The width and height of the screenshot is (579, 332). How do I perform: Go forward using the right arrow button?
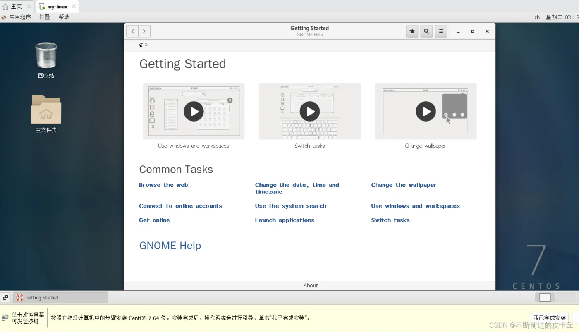coord(144,31)
